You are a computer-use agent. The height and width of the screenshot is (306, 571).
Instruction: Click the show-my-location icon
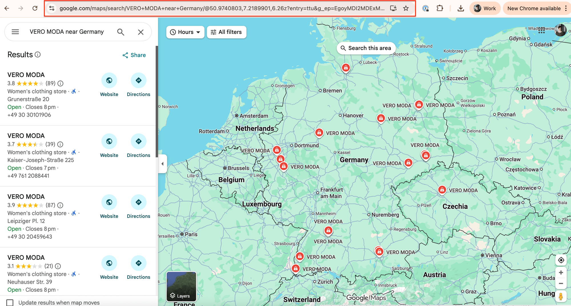(561, 260)
